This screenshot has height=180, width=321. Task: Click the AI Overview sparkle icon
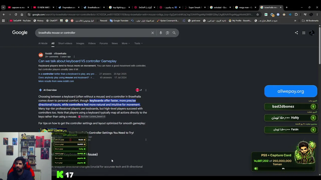40,90
